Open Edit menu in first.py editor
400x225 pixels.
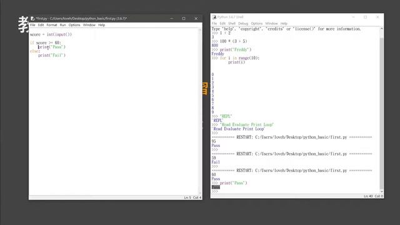pos(41,25)
